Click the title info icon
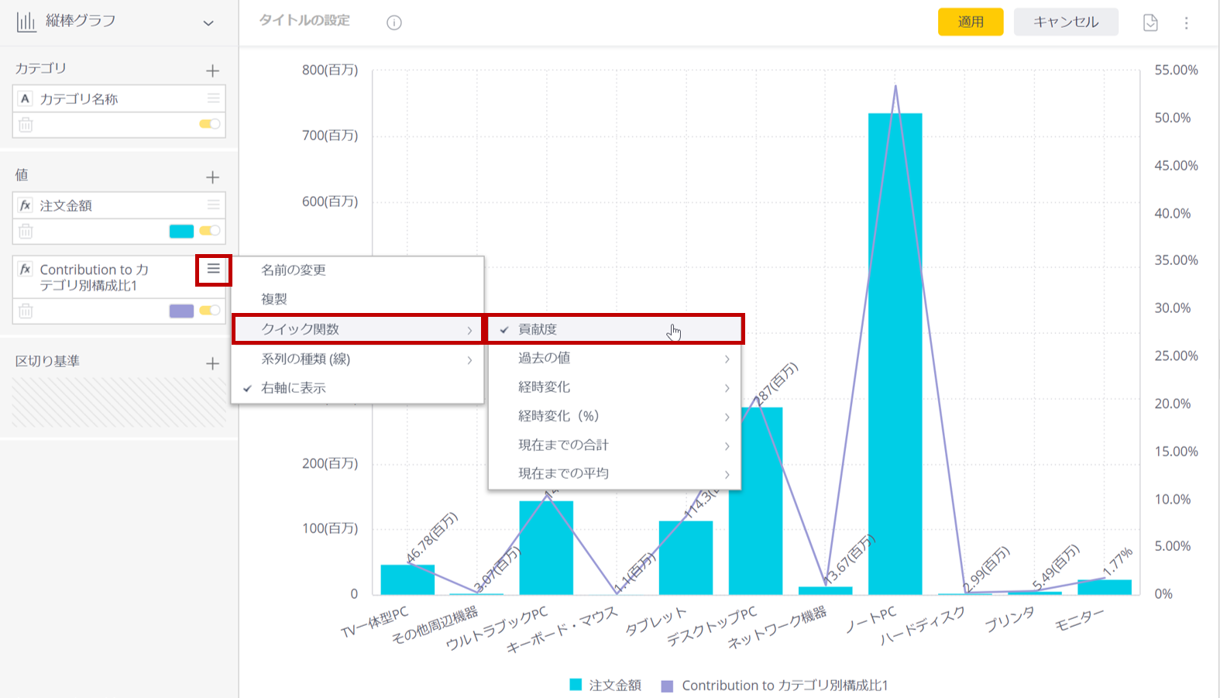 pos(394,22)
